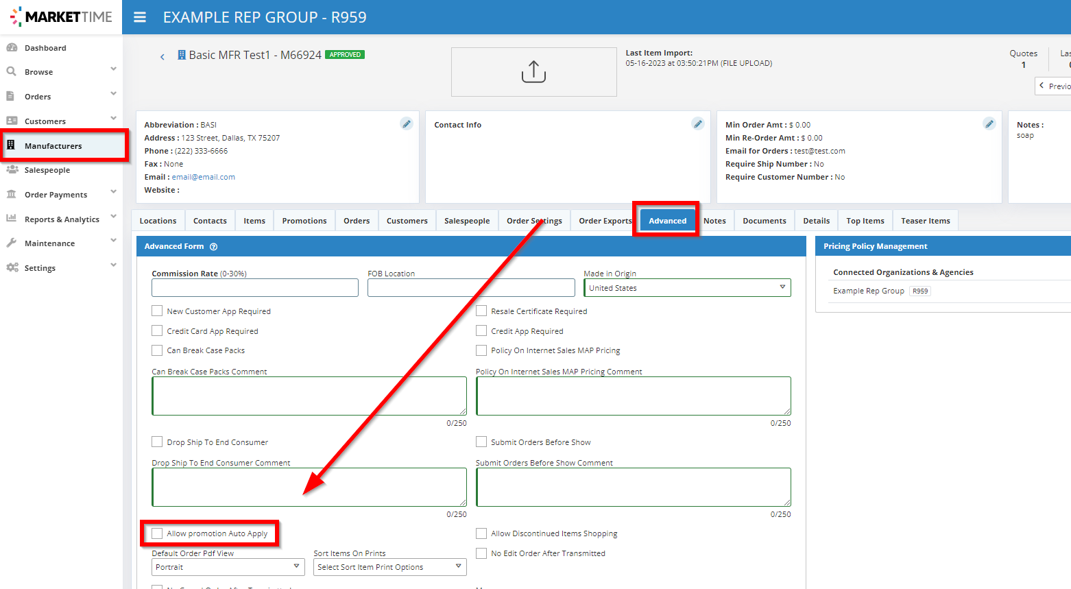Check No Edit Order After Transmitted
The width and height of the screenshot is (1071, 589).
click(481, 553)
